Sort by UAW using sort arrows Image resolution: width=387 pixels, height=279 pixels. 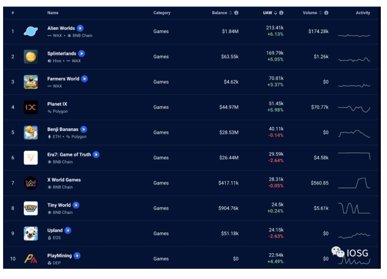pyautogui.click(x=275, y=13)
